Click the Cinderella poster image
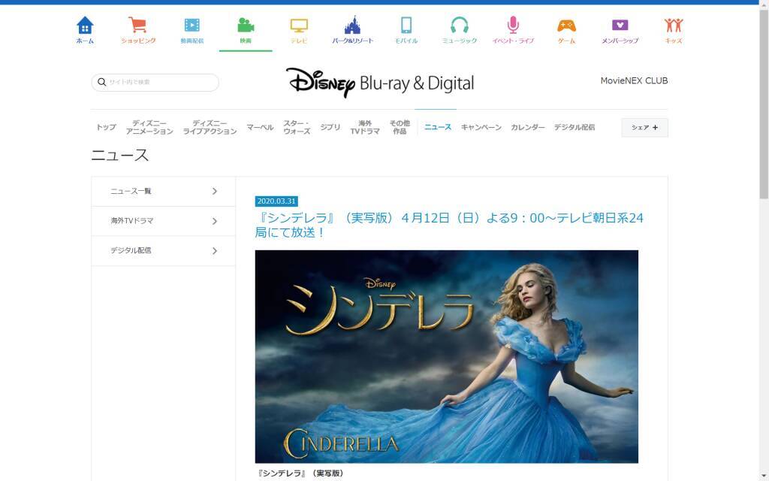The image size is (769, 481). 446,356
